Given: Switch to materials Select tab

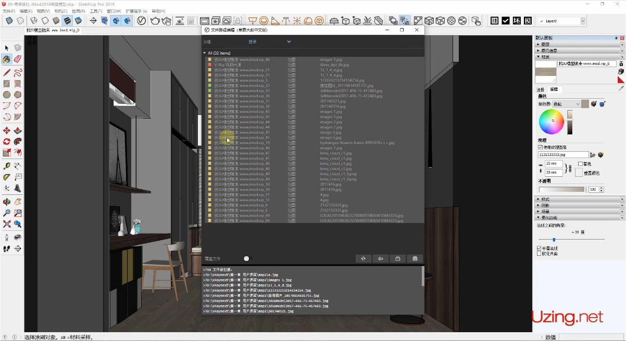Looking at the screenshot, I should pos(541,89).
